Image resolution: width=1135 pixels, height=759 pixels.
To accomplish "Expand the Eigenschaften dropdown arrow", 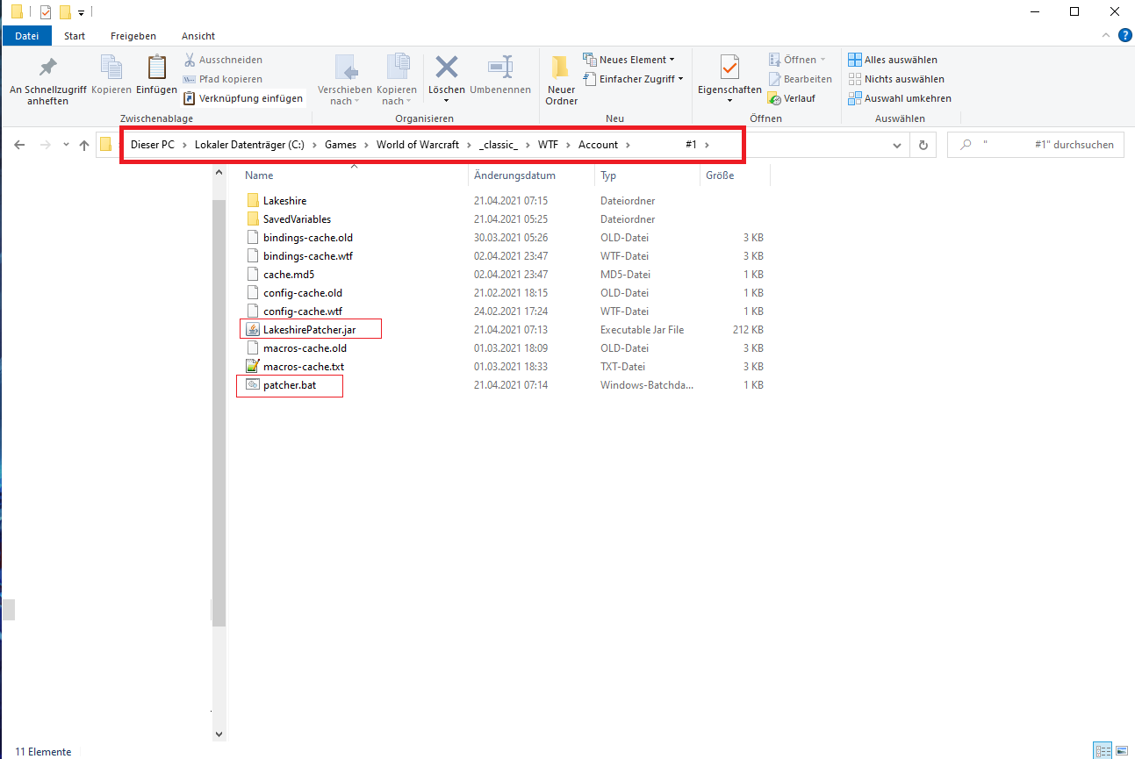I will tap(729, 102).
